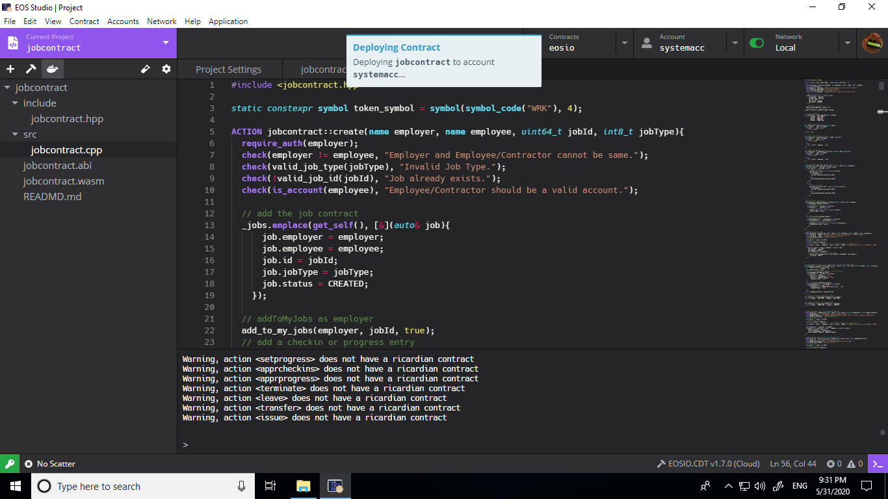888x499 pixels.
Task: Click the new file plus icon
Action: (10, 69)
